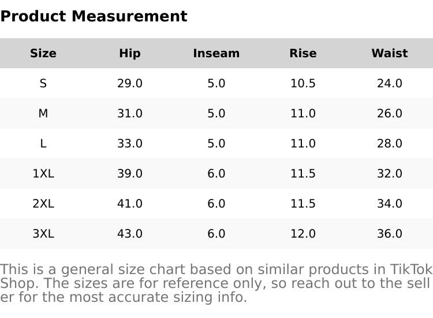
Task: Select the 12.0 rise value for 3XL
Action: point(303,234)
